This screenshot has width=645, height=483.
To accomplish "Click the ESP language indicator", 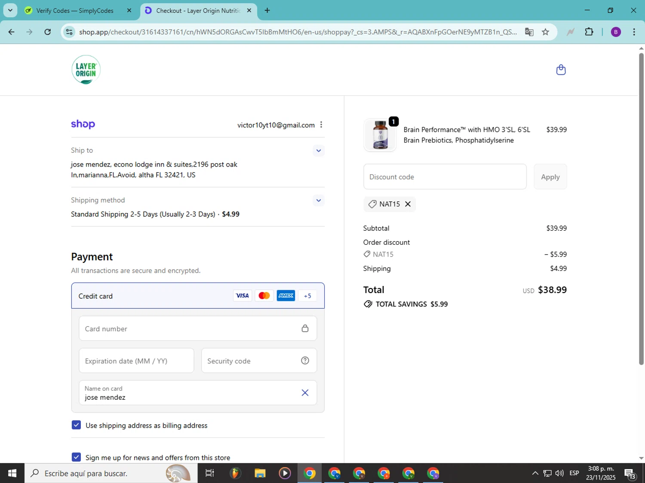I will pos(574,473).
